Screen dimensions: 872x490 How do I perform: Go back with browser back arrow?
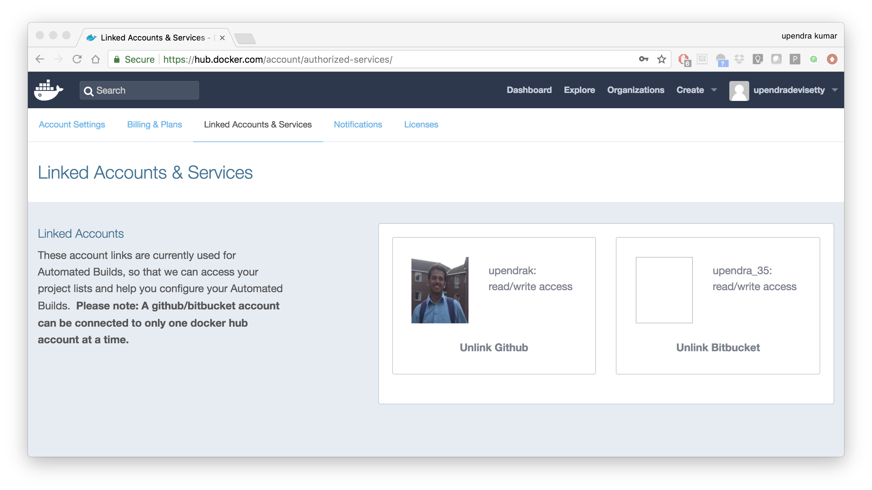click(x=40, y=59)
